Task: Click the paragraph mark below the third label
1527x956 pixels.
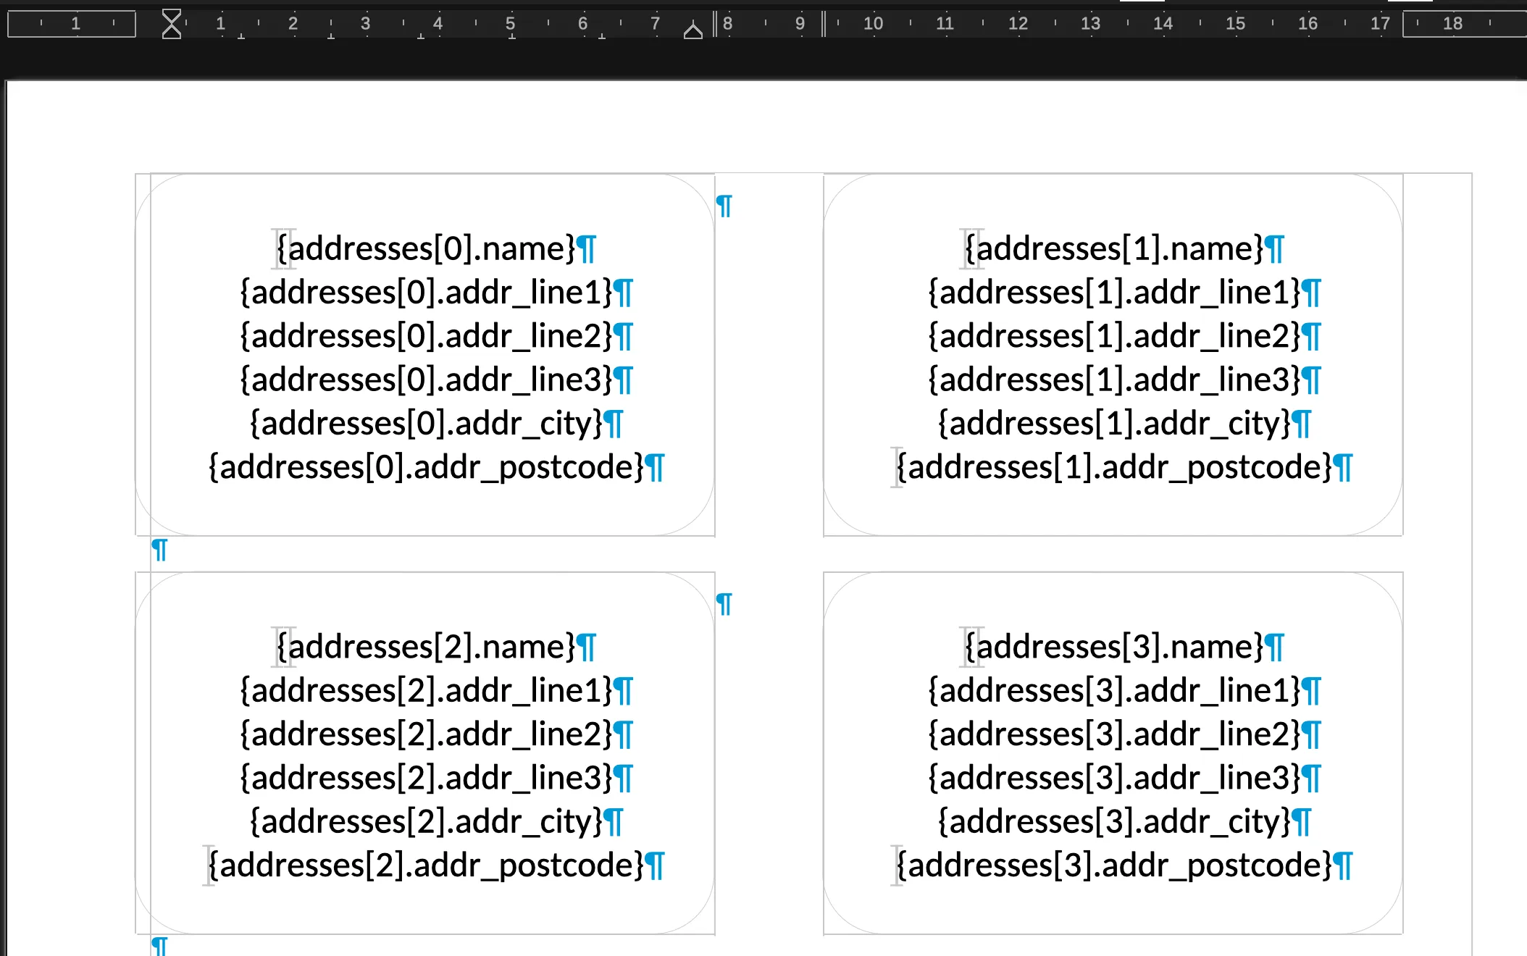Action: point(159,945)
